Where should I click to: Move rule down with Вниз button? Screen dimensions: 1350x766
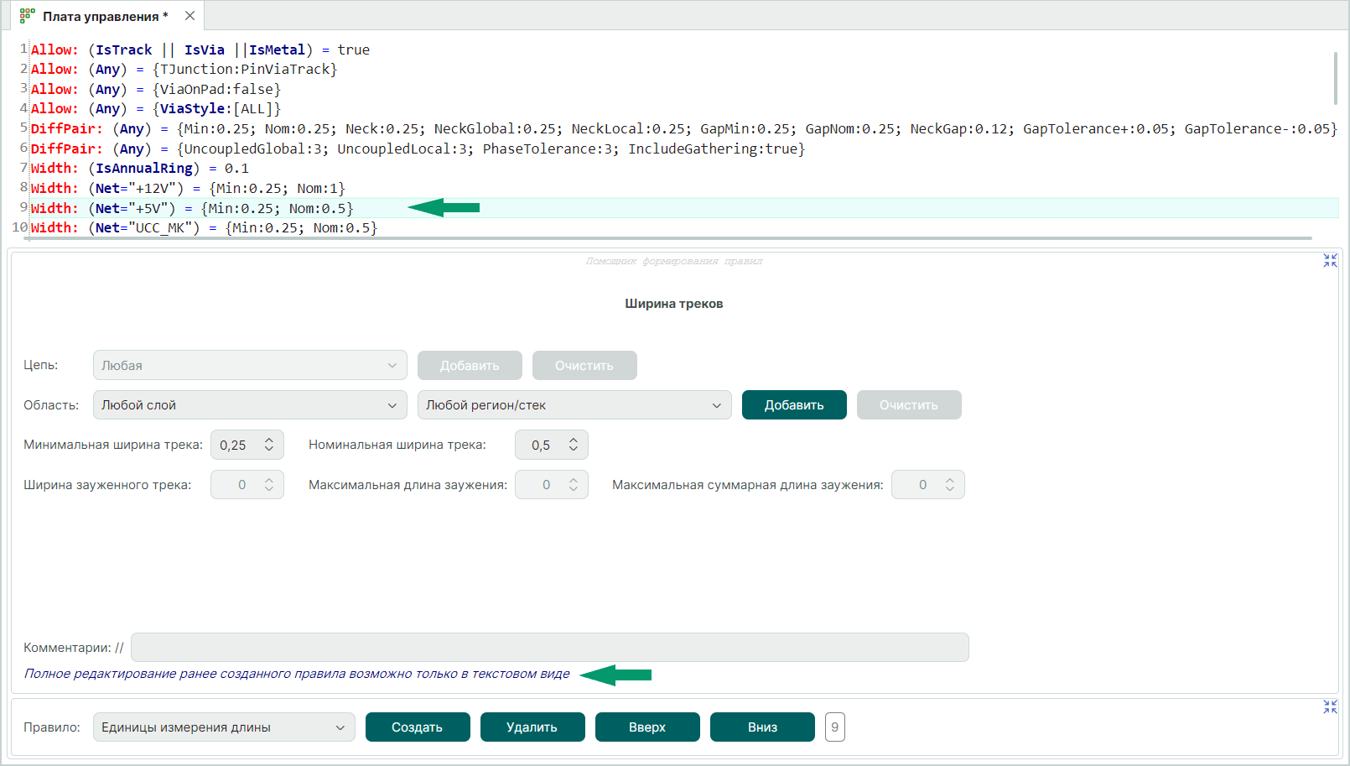761,727
